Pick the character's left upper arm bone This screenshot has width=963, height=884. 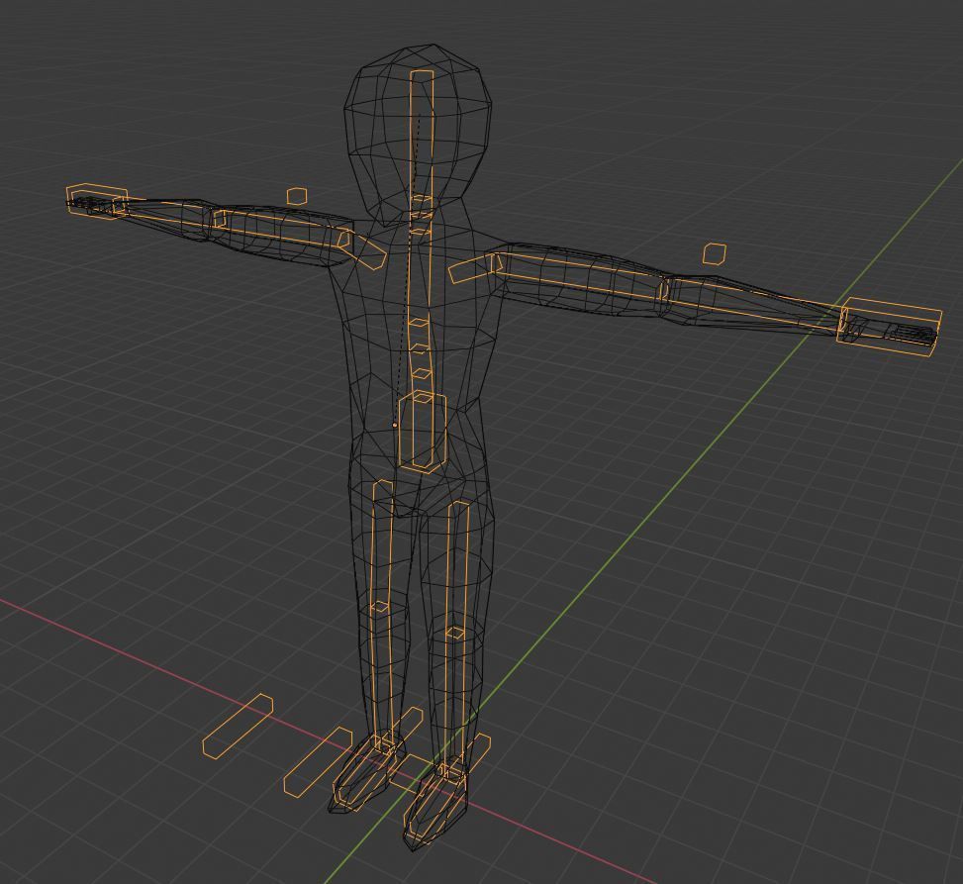(580, 276)
